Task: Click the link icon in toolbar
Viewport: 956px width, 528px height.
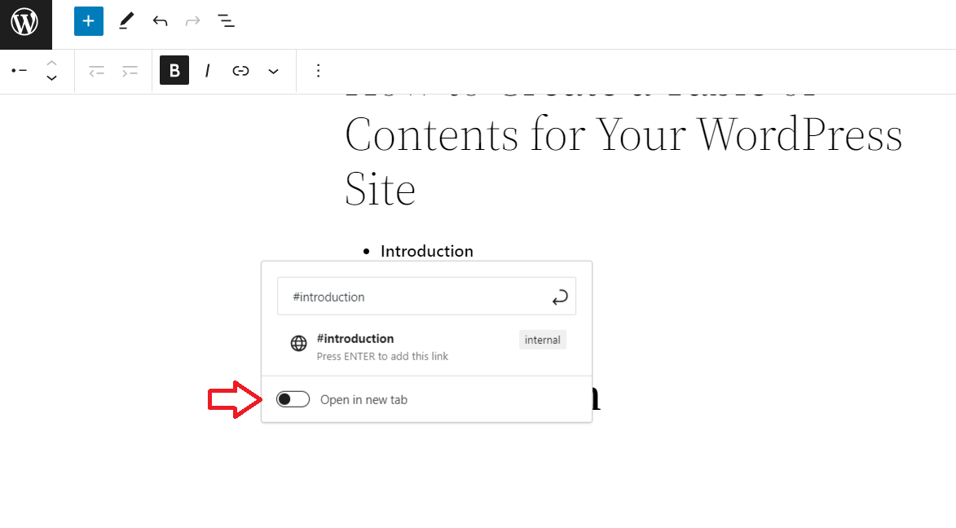Action: pos(240,71)
